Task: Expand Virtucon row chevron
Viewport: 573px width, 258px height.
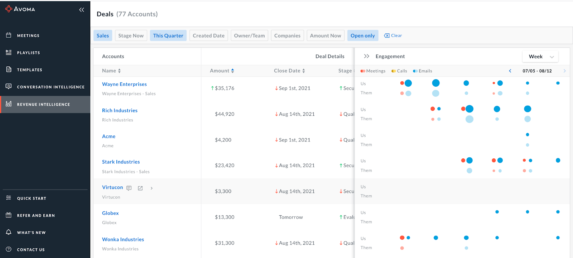Action: 151,188
